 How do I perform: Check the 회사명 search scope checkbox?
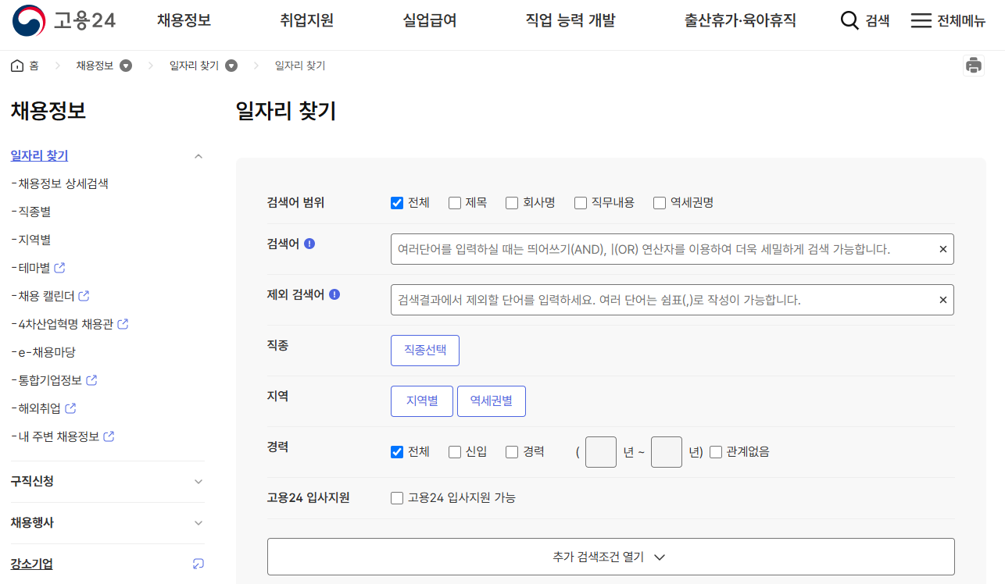[512, 202]
